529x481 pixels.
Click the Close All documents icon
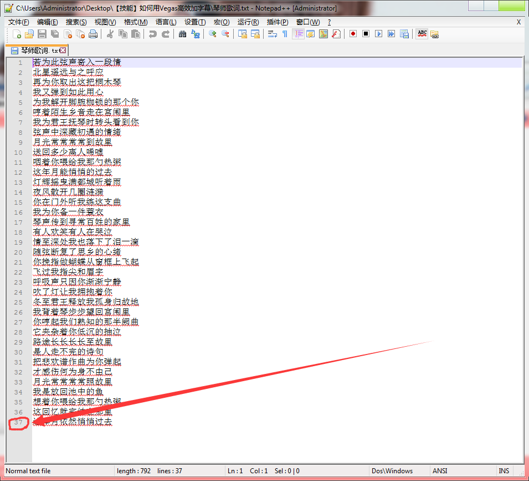tap(80, 34)
